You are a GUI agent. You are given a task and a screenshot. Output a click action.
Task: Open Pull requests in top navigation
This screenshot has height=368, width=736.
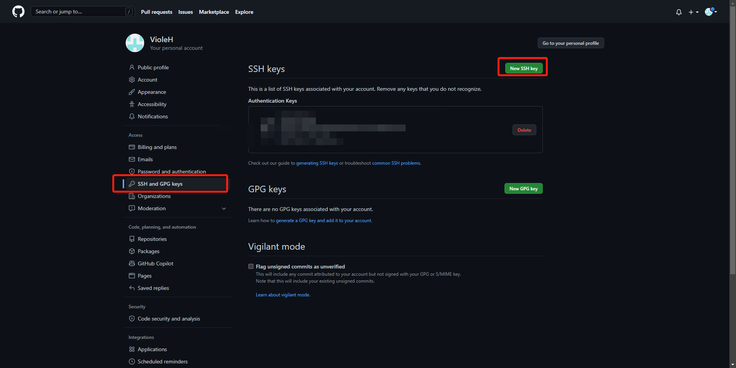tap(156, 12)
